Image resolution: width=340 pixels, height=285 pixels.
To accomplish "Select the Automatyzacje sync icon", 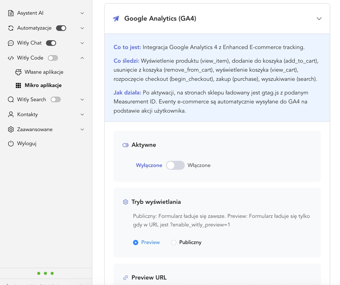I will tap(10, 28).
